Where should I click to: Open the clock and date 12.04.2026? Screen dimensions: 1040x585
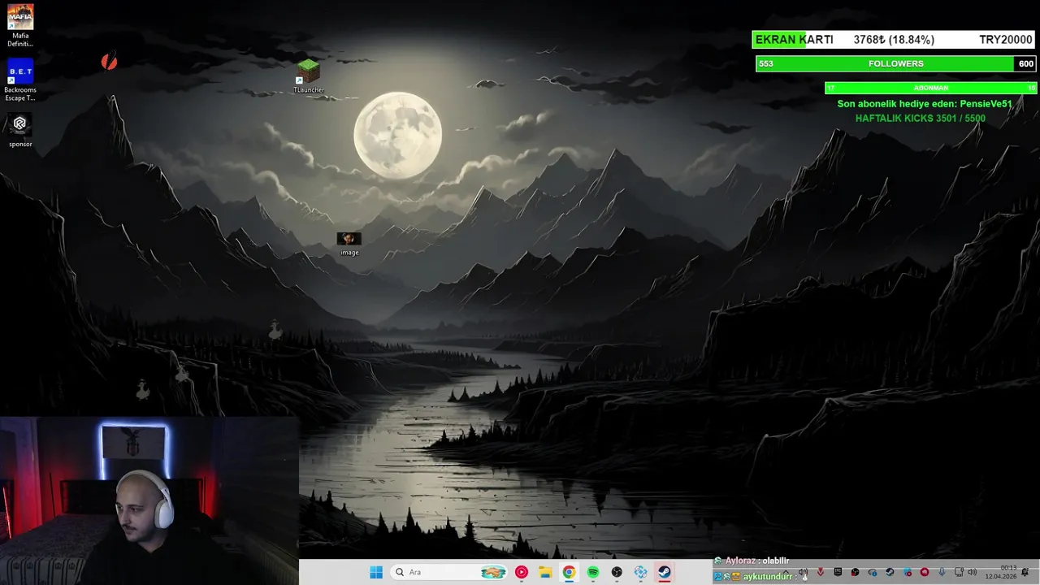tap(1001, 572)
